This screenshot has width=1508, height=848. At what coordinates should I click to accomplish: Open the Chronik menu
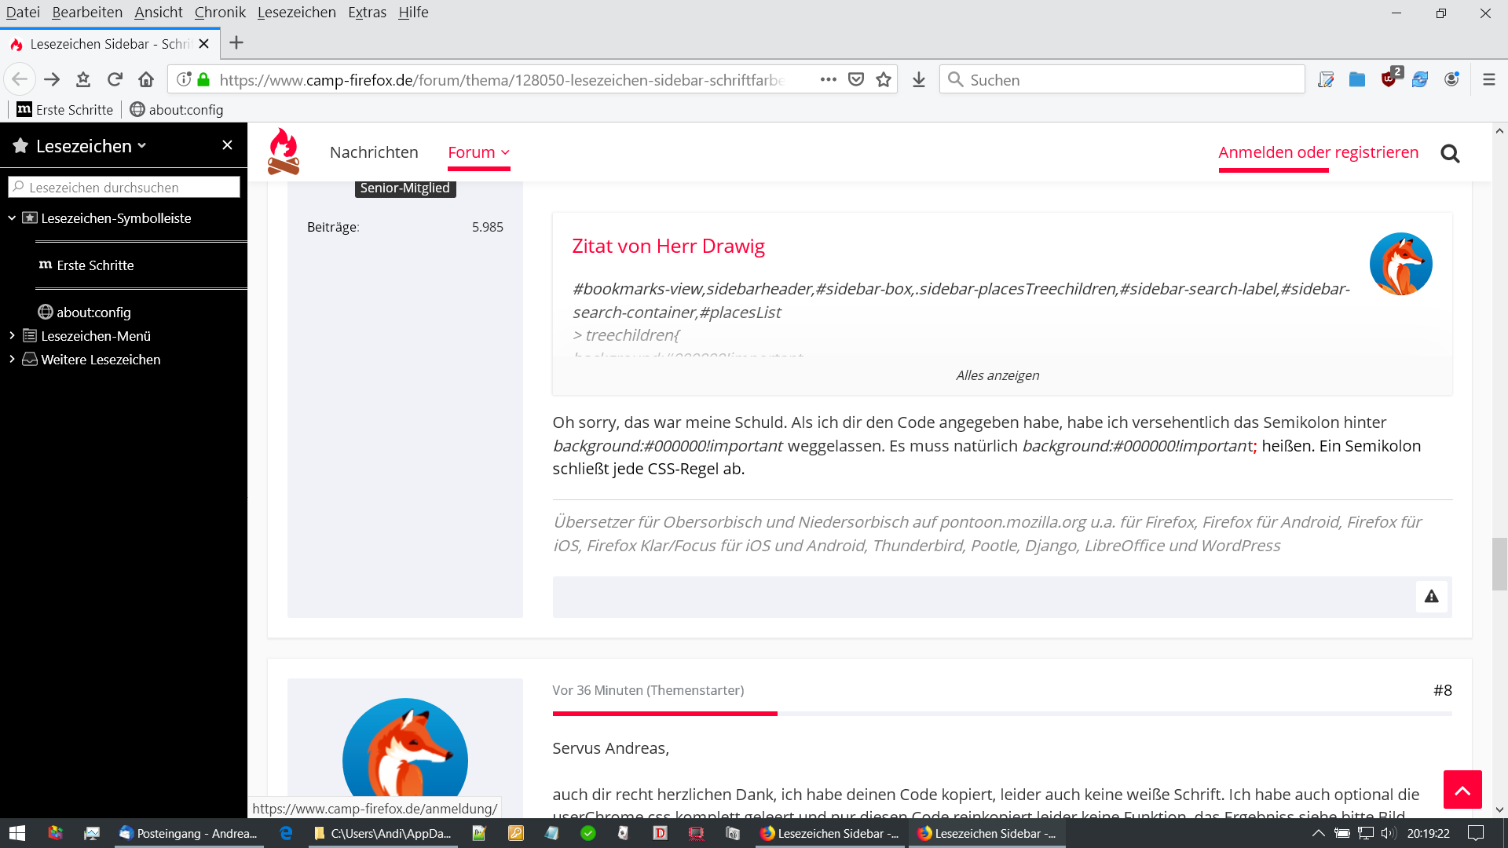point(220,13)
